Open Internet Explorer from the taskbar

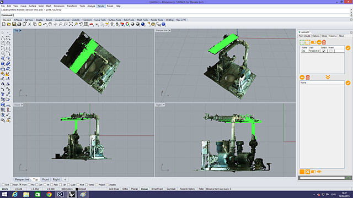pyautogui.click(x=15, y=194)
